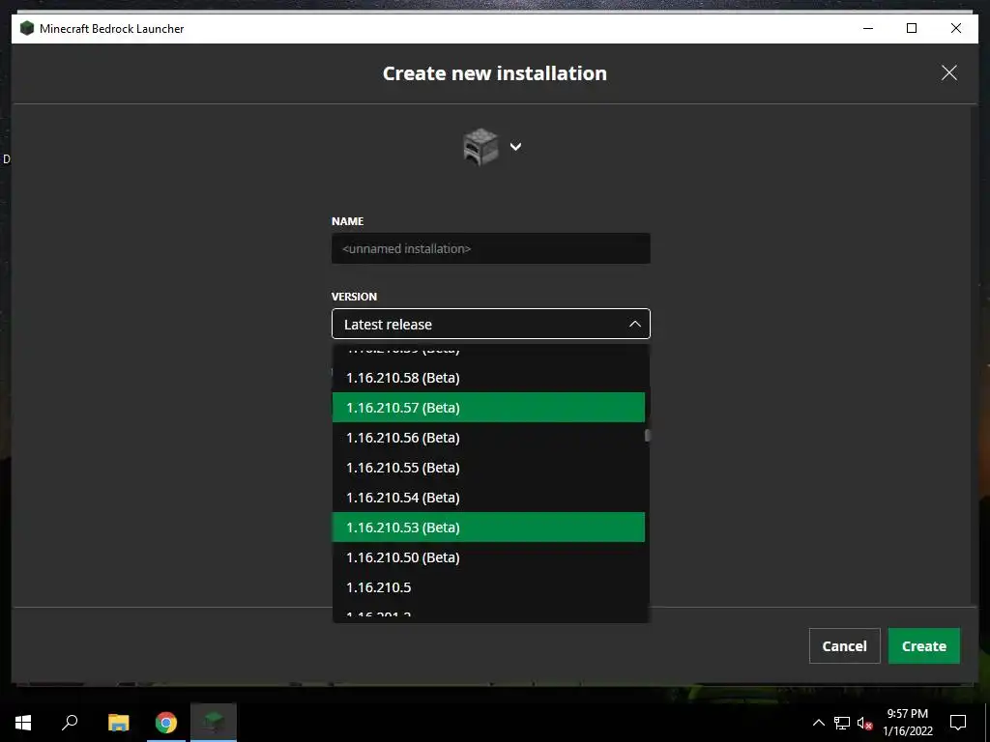Pick release version 1.16.210.5
Screen dimensions: 990x742
(488, 587)
